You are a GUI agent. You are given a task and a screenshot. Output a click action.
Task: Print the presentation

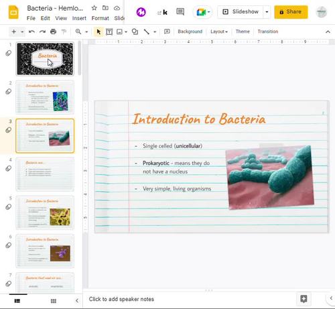[x=53, y=32]
